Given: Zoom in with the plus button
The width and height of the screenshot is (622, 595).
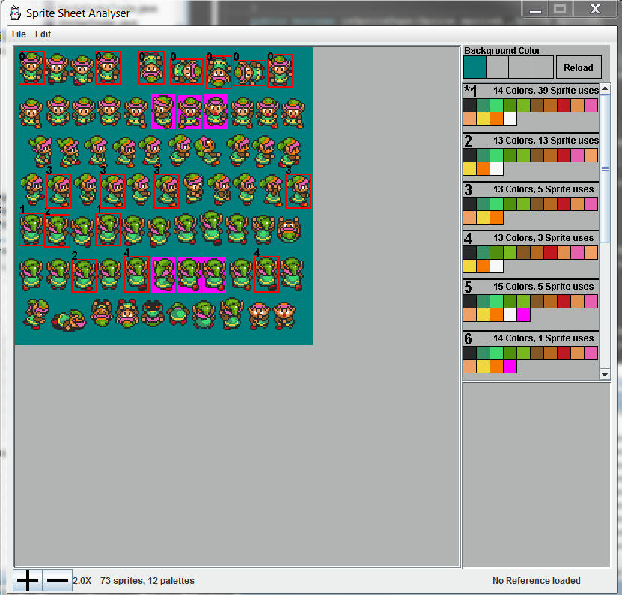Looking at the screenshot, I should [x=28, y=580].
